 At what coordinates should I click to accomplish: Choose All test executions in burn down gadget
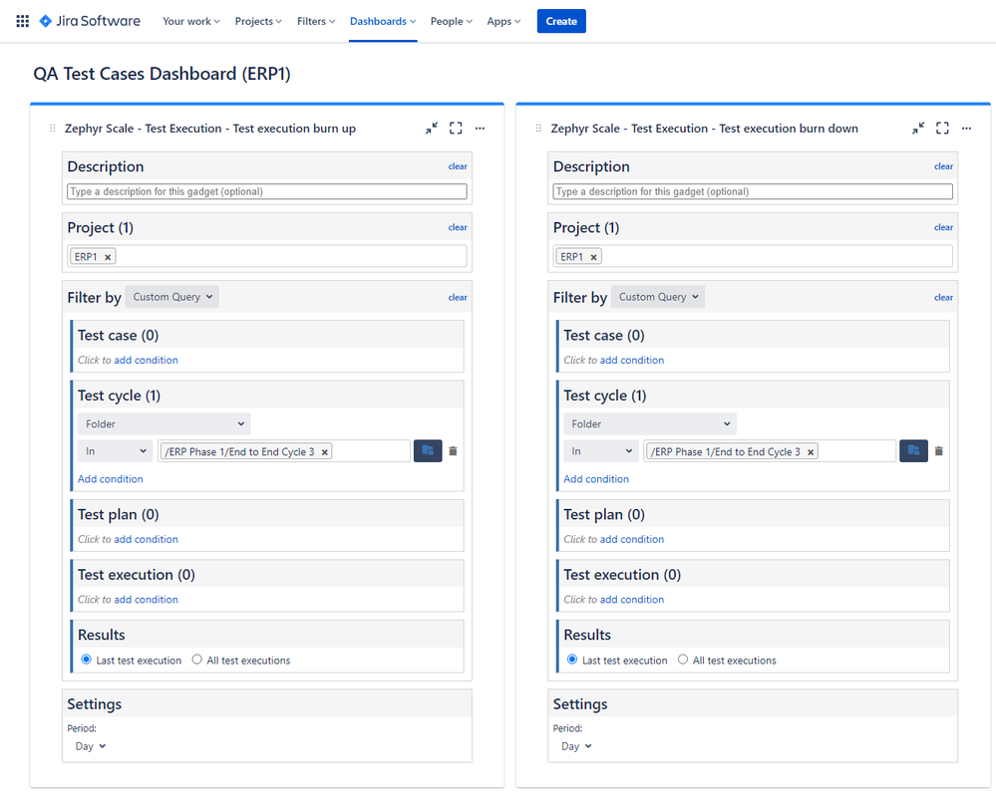click(x=683, y=660)
